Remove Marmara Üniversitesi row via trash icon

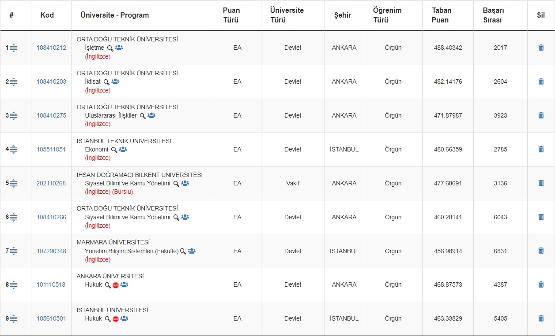click(541, 251)
